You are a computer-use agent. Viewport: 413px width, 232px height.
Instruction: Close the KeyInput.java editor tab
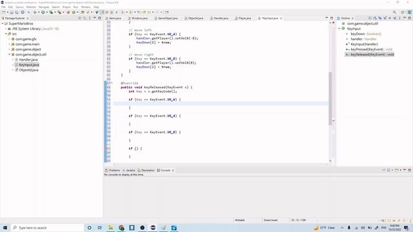pyautogui.click(x=281, y=18)
